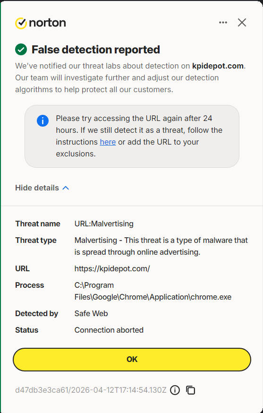Collapse details using the blue chevron arrow
Image resolution: width=263 pixels, height=413 pixels.
66,188
